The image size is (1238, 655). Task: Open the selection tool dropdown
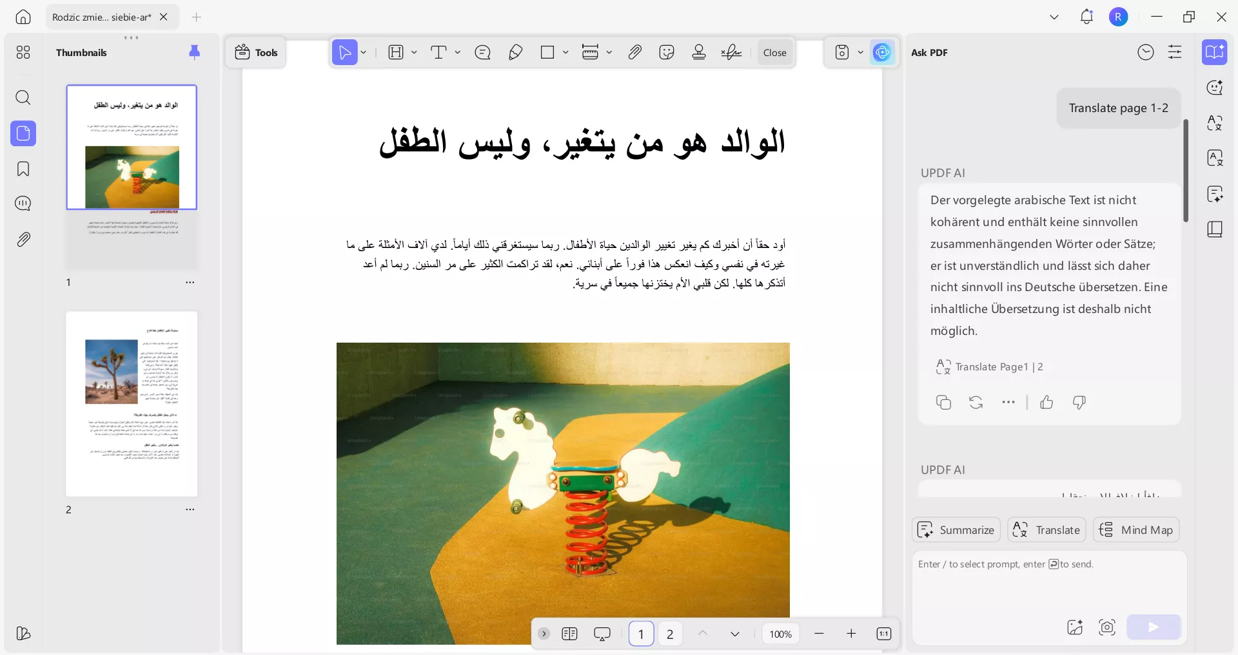pyautogui.click(x=362, y=52)
